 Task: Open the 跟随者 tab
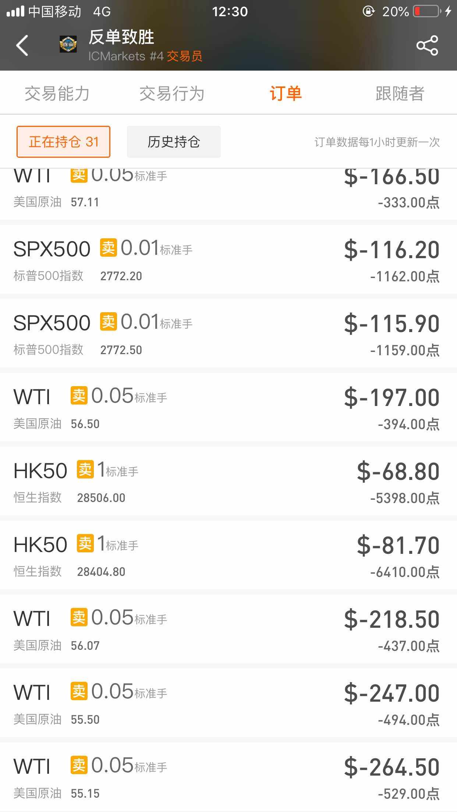click(400, 93)
